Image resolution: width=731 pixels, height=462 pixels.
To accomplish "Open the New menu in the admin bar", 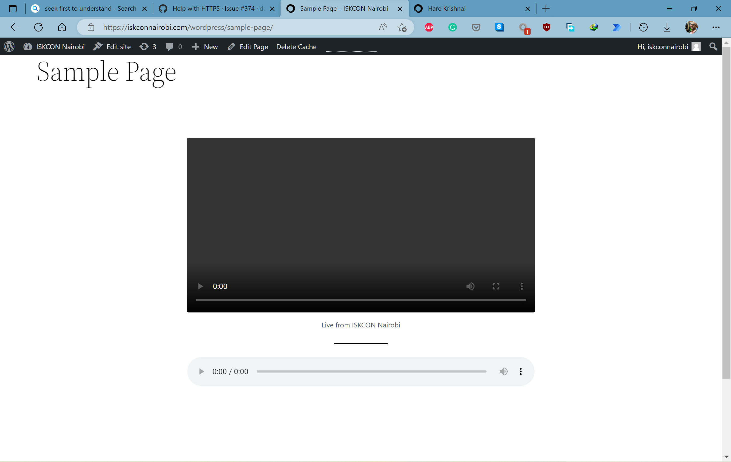I will 205,46.
